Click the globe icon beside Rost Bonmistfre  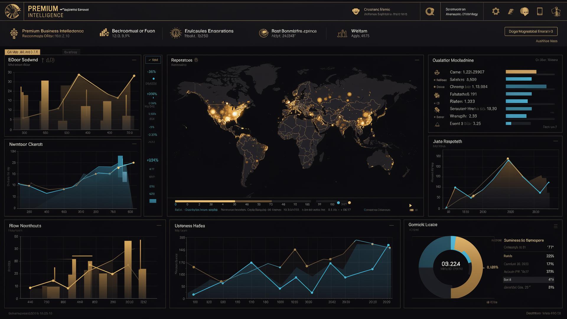tap(263, 33)
